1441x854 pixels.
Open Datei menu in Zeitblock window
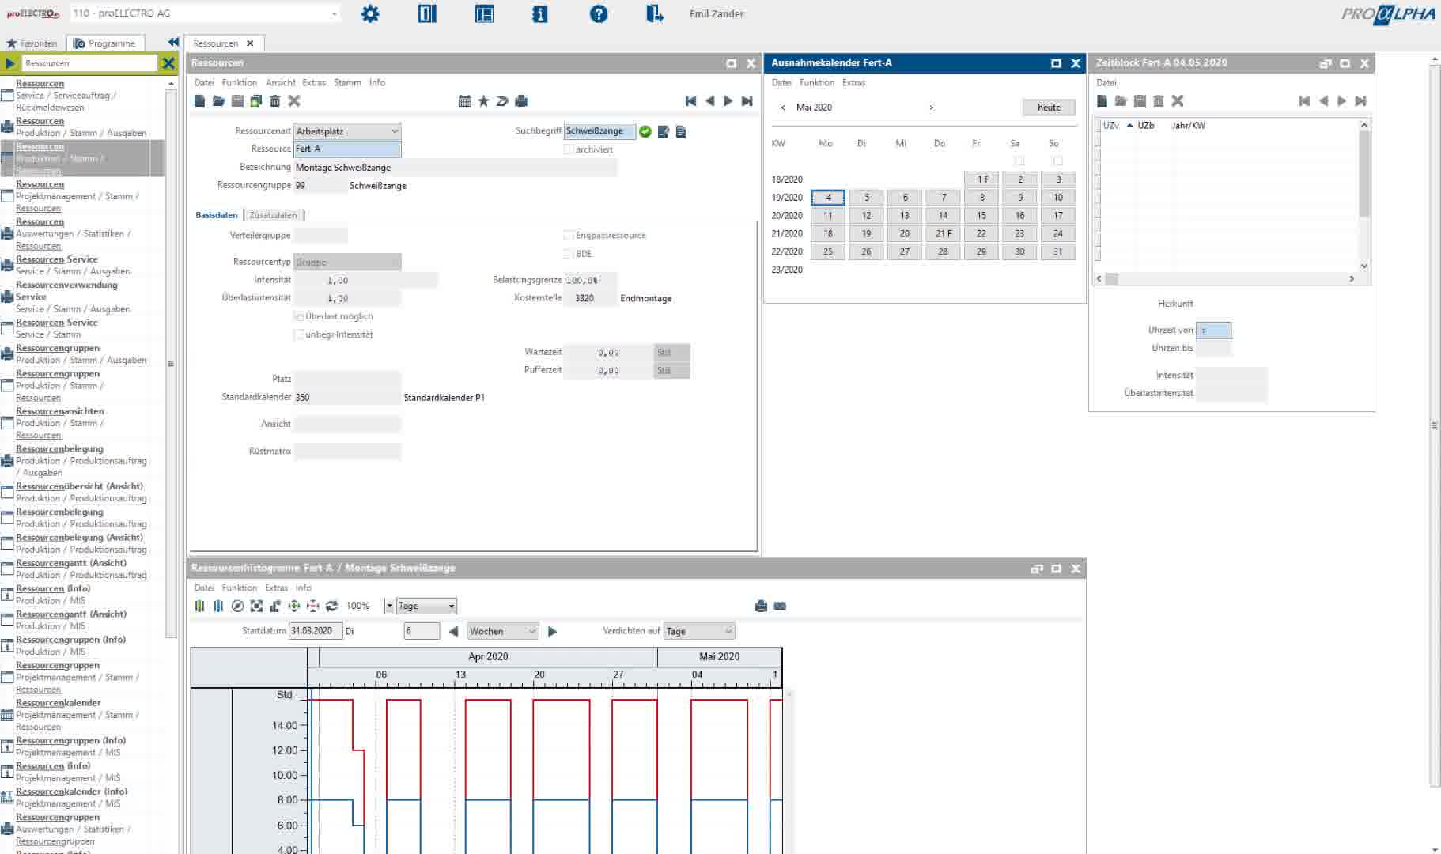pyautogui.click(x=1106, y=82)
